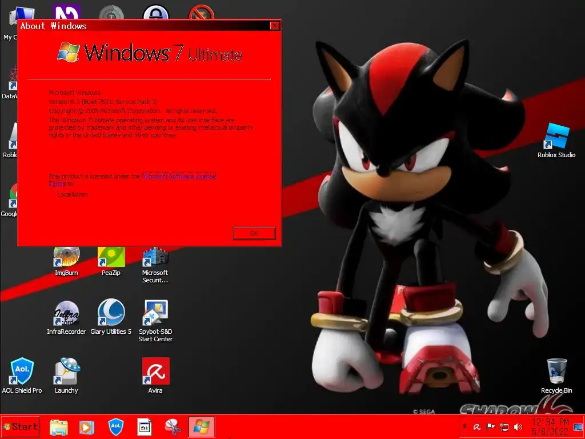
Task: Open Spybot-S&D Start Center shortcut
Action: point(155,321)
